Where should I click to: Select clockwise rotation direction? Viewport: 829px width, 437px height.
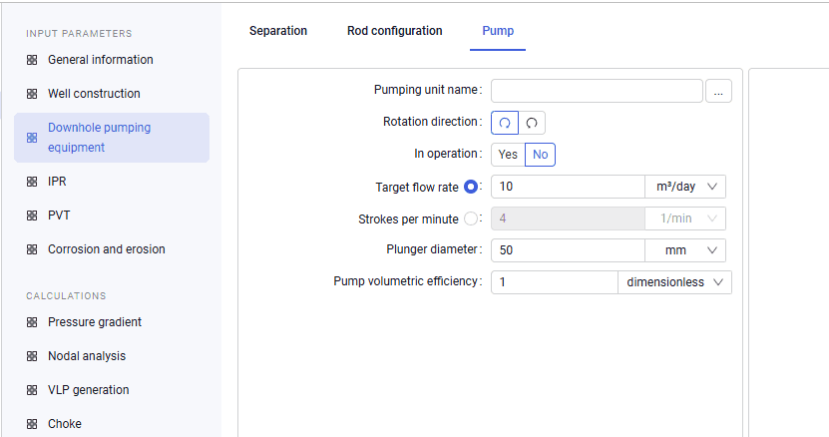(x=505, y=123)
